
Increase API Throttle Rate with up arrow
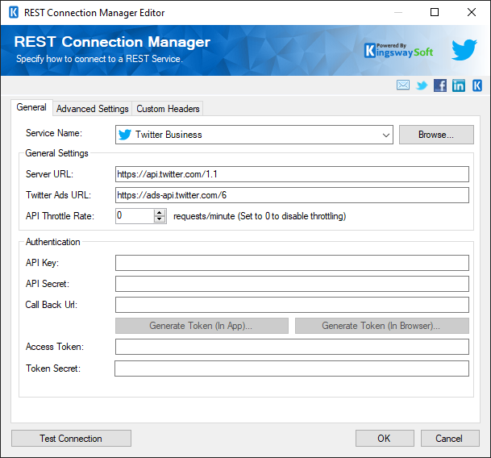click(x=160, y=212)
